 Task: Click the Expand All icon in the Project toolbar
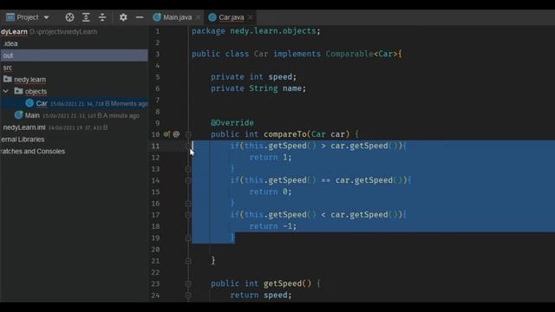pos(86,17)
